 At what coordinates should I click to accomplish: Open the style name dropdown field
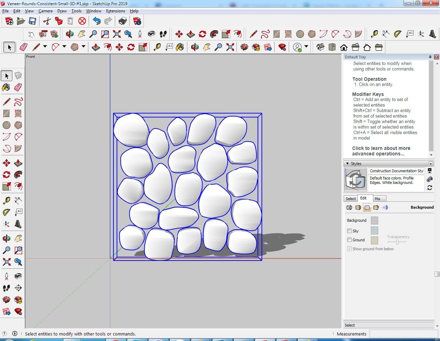tap(396, 171)
